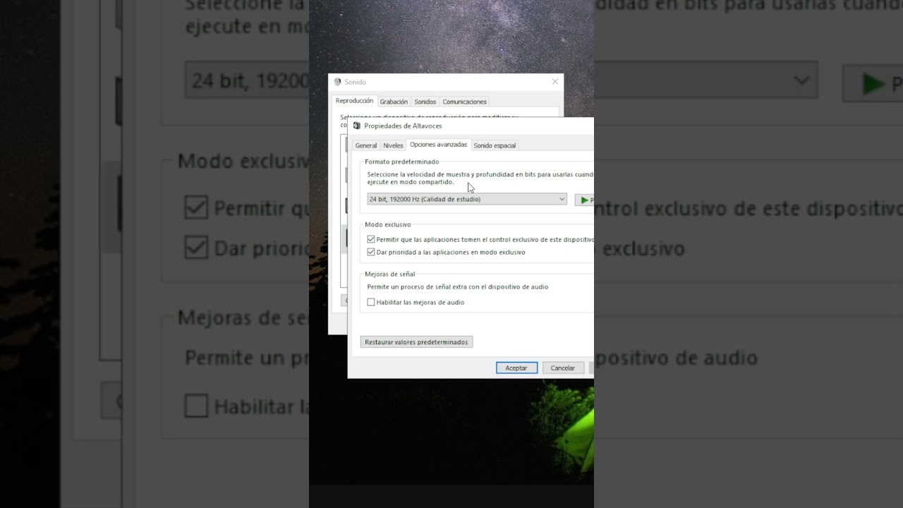Image resolution: width=903 pixels, height=508 pixels.
Task: Open the General tab of speaker properties
Action: pos(366,145)
